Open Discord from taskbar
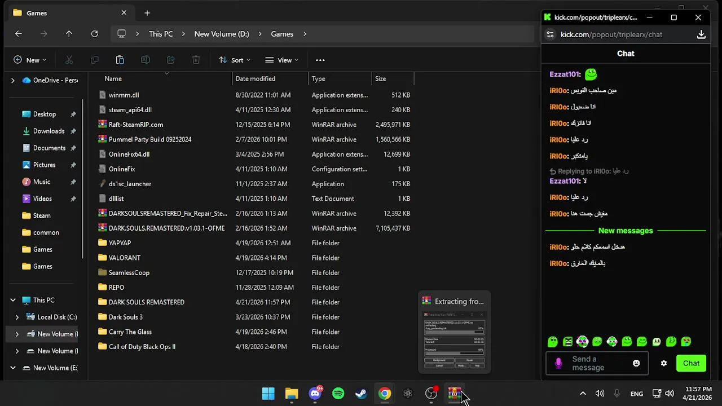 coord(315,394)
